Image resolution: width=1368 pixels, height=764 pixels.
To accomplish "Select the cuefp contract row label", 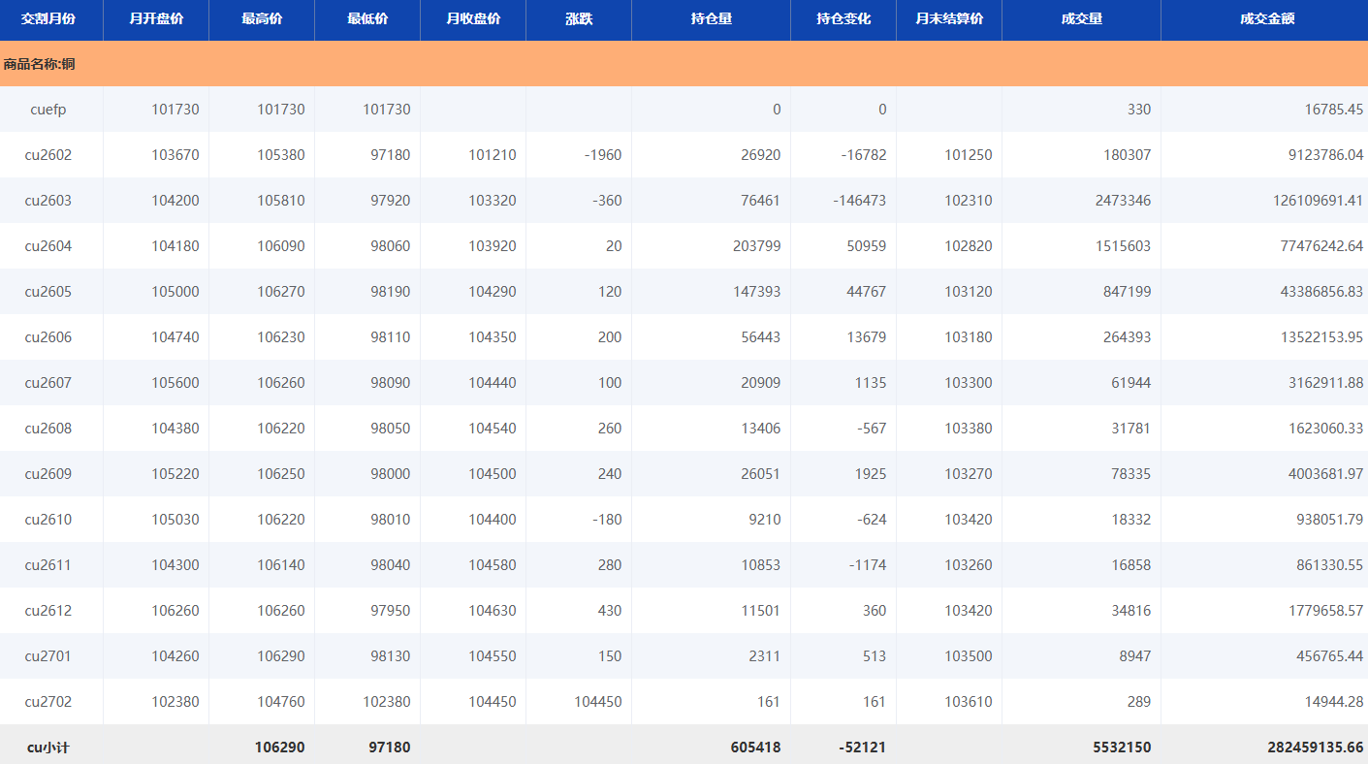I will pos(48,110).
